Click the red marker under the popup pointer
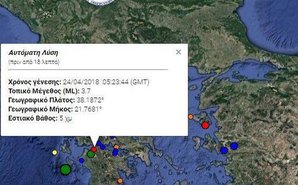The height and width of the screenshot is (185, 298). tap(94, 149)
